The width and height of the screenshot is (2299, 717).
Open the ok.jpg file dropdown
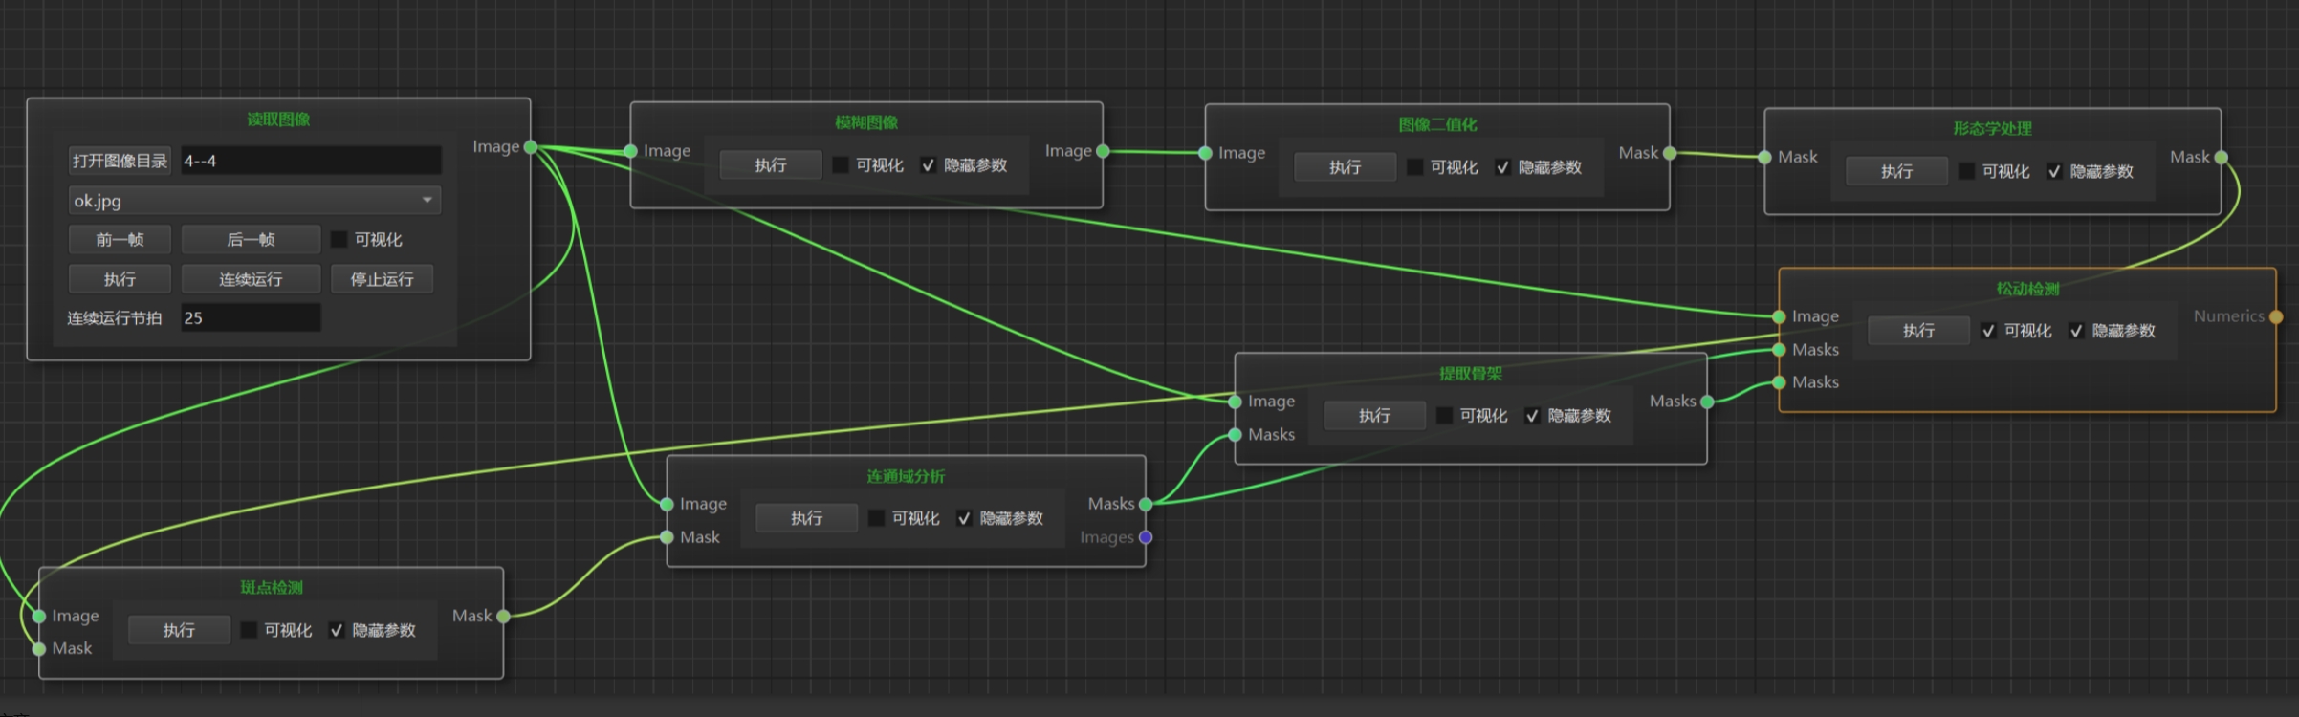254,201
